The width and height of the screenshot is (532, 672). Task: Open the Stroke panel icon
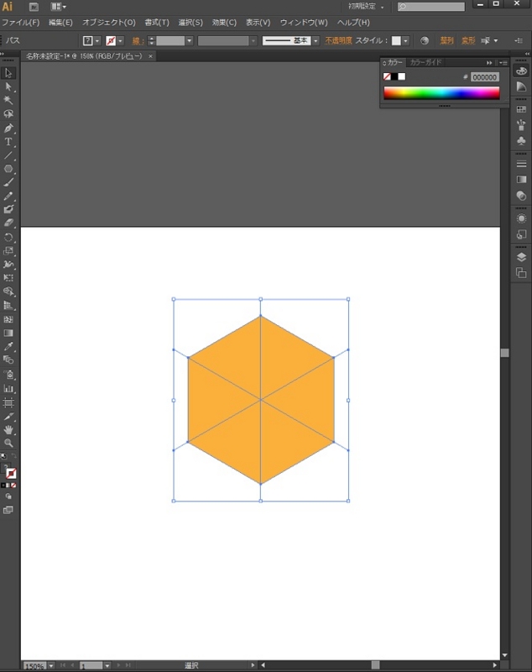coord(521,164)
